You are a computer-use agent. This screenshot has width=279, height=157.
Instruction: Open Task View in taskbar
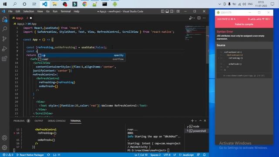(34, 4)
